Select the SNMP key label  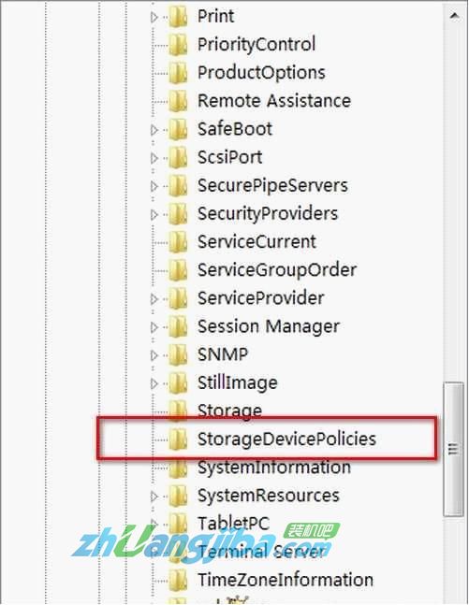223,354
